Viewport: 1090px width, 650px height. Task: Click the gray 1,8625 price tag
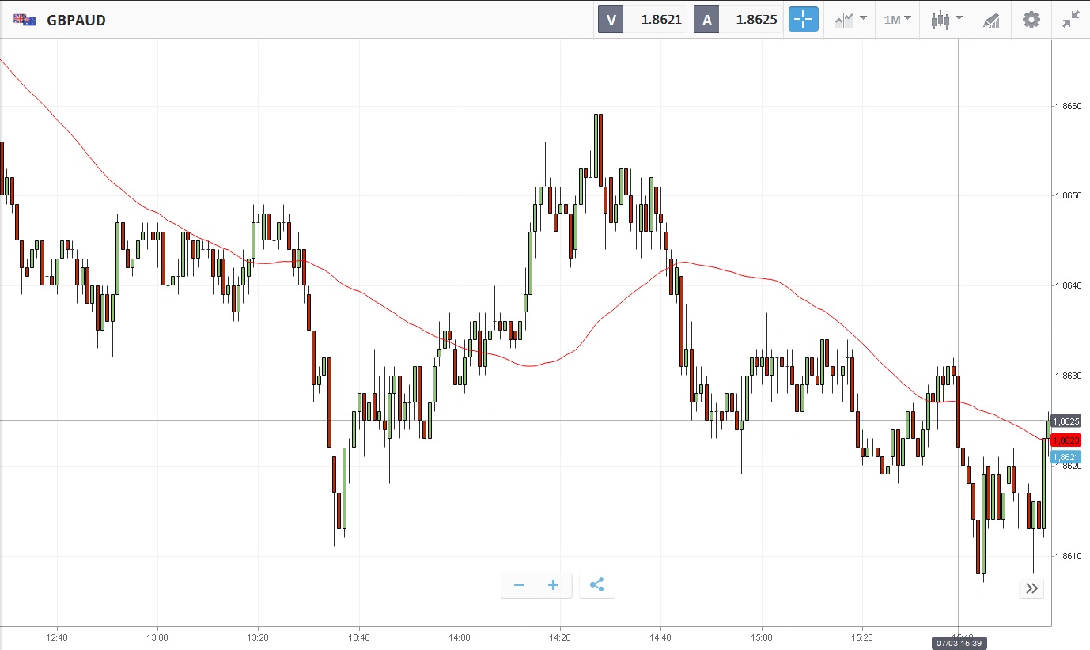pos(1065,421)
